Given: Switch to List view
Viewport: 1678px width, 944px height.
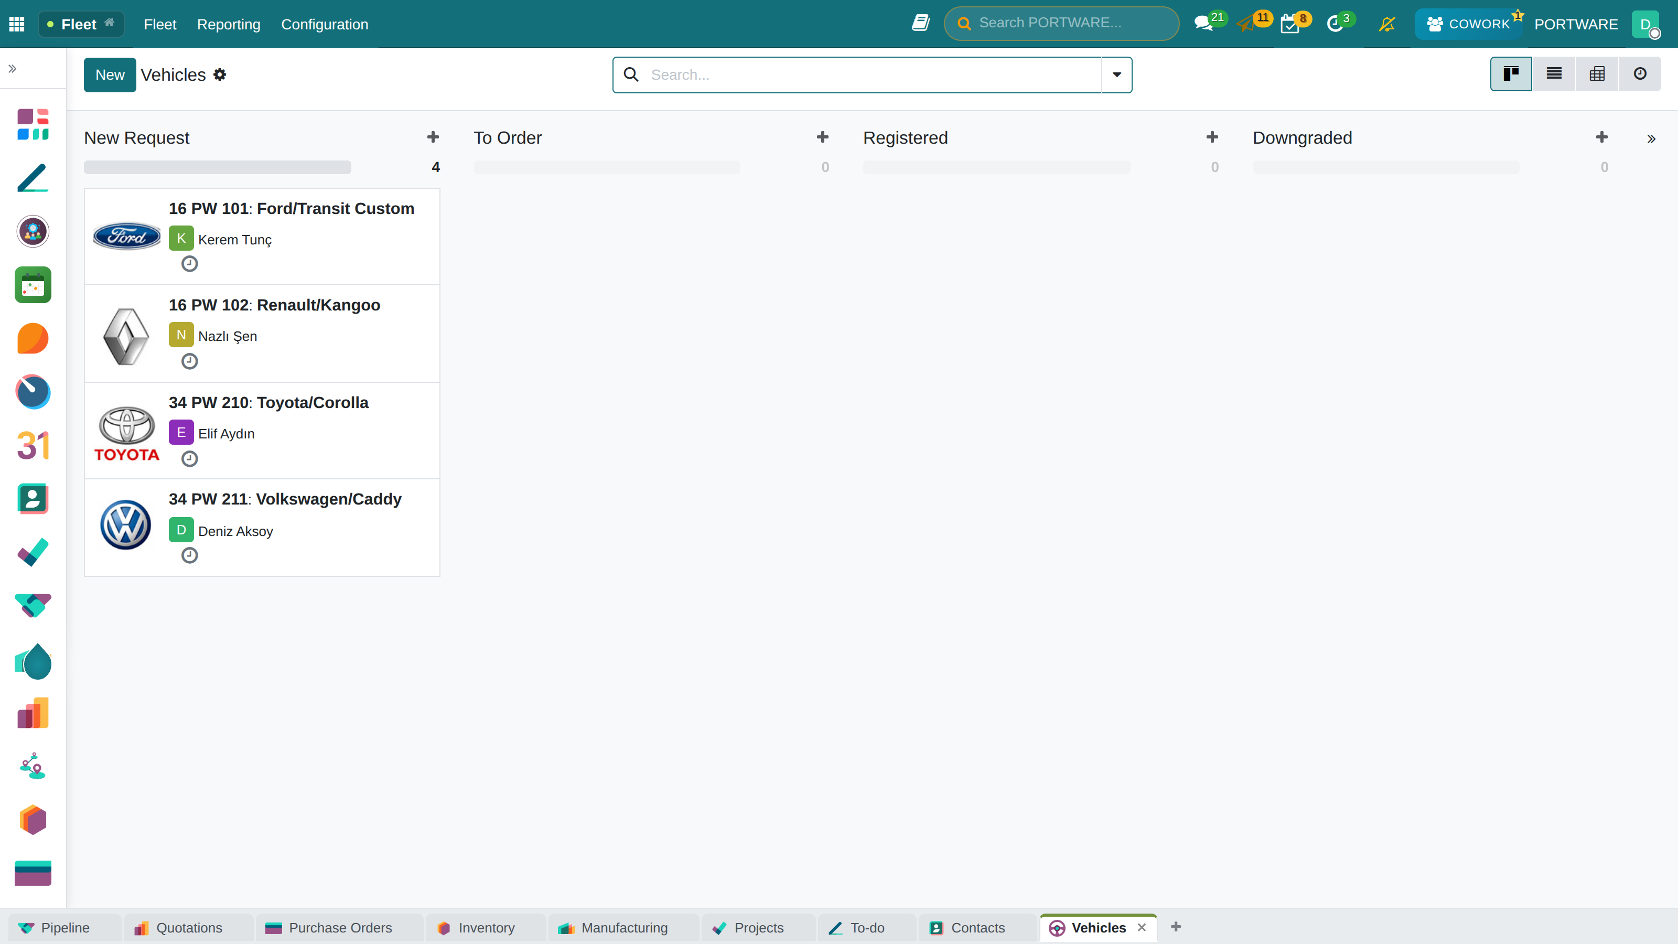Looking at the screenshot, I should (x=1554, y=74).
